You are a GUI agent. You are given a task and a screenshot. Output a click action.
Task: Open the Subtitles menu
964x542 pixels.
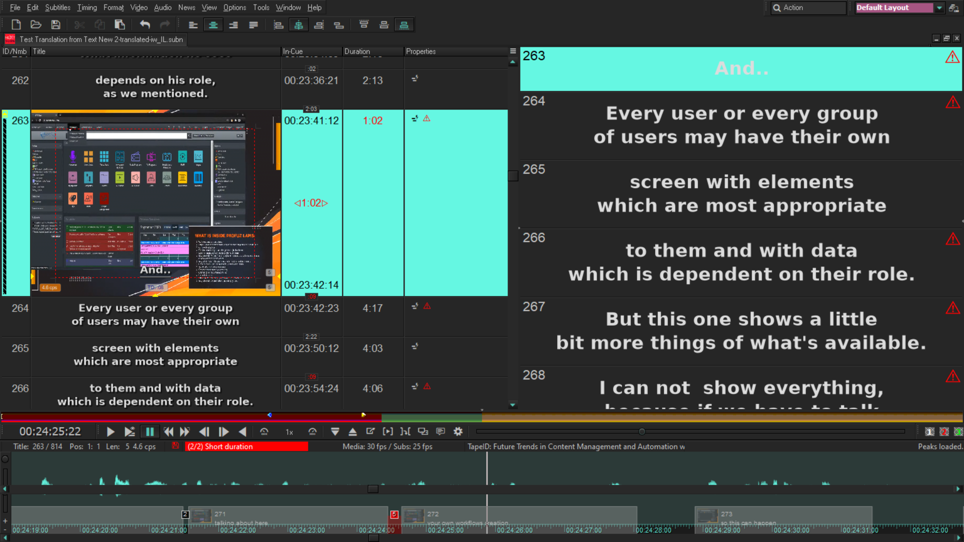pyautogui.click(x=57, y=8)
